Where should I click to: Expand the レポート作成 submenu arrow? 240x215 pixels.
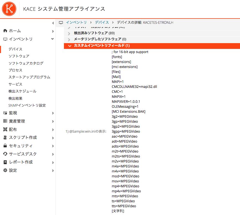click(53, 162)
